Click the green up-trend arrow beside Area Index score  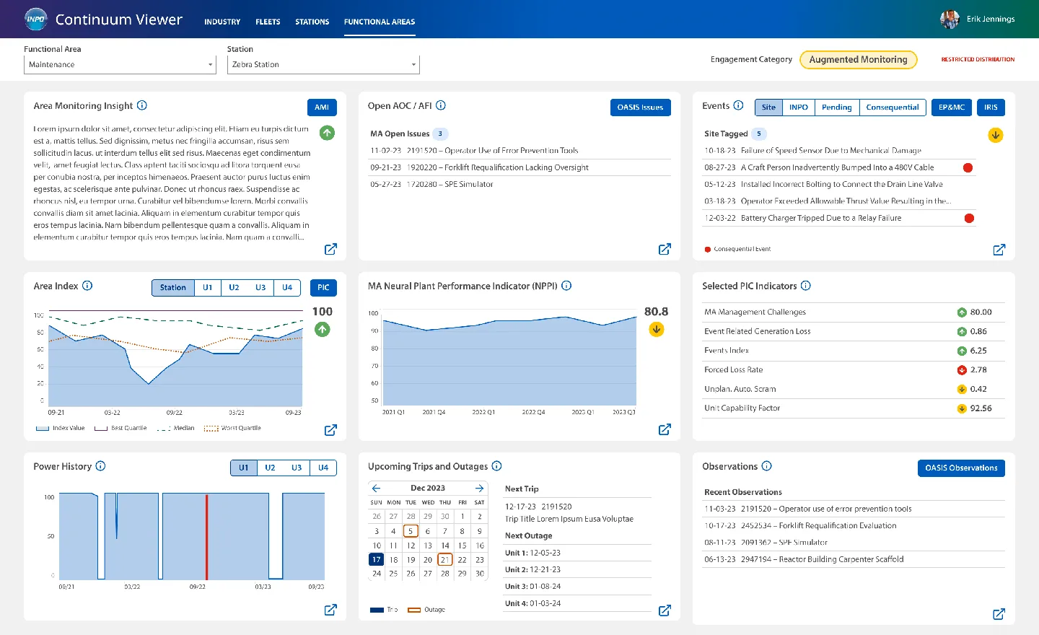[322, 329]
